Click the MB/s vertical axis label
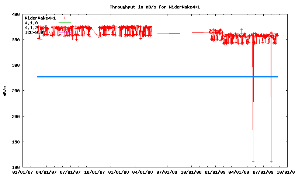This screenshot has width=295, height=177. coord(5,91)
